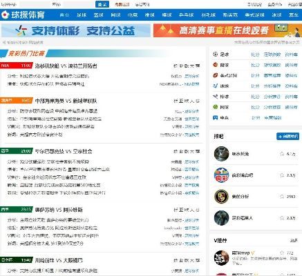This screenshot has height=276, width=302.
Task: Open 乒乓球 in the blue navigation bar
Action: (186, 15)
